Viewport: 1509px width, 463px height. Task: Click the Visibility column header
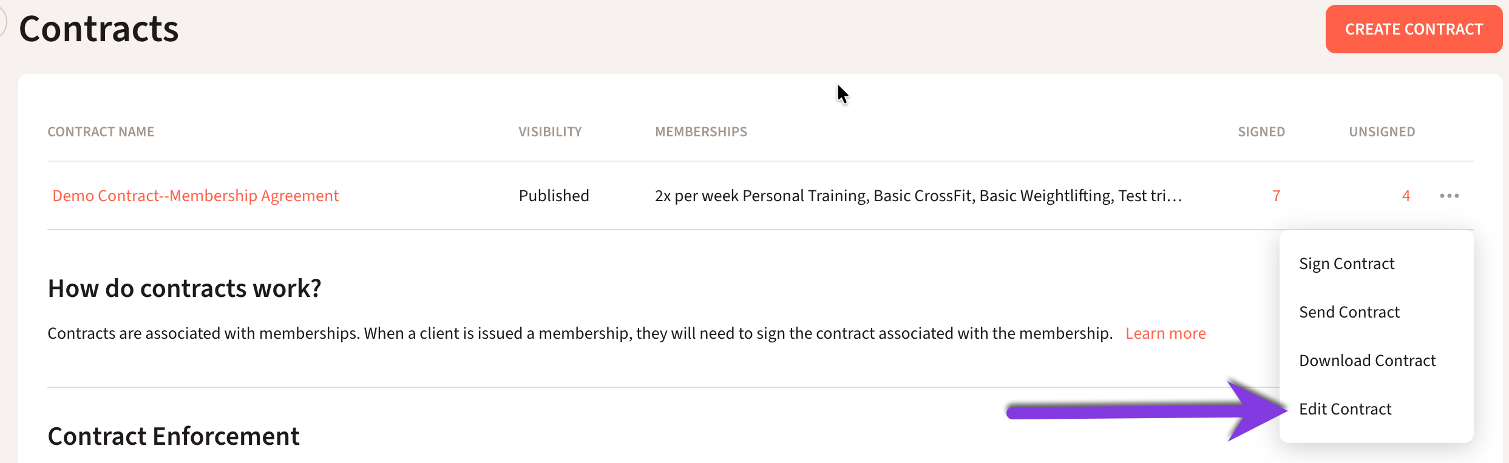click(x=550, y=132)
